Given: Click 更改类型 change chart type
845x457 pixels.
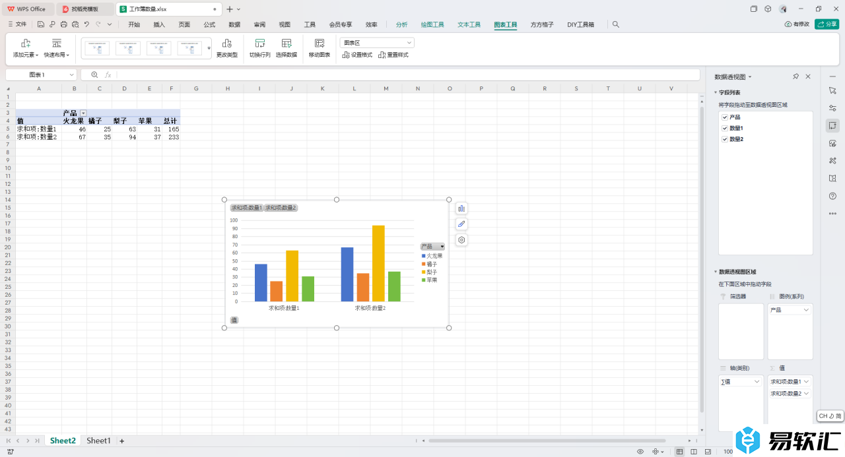Looking at the screenshot, I should [x=227, y=48].
